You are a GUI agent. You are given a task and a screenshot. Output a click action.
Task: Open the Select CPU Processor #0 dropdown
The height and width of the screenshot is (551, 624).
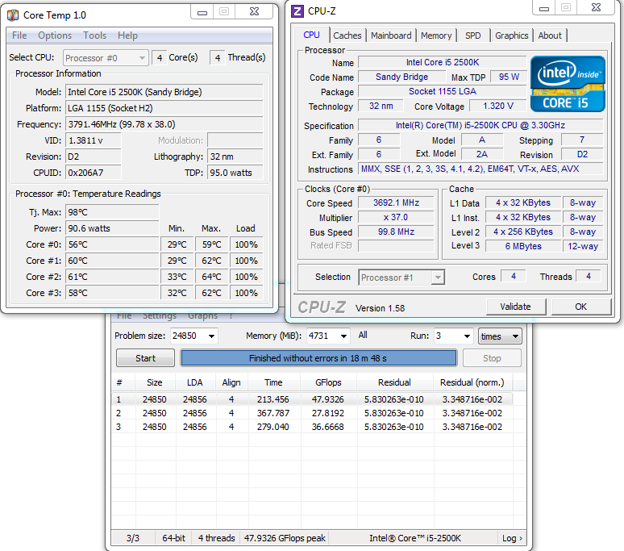click(x=106, y=58)
